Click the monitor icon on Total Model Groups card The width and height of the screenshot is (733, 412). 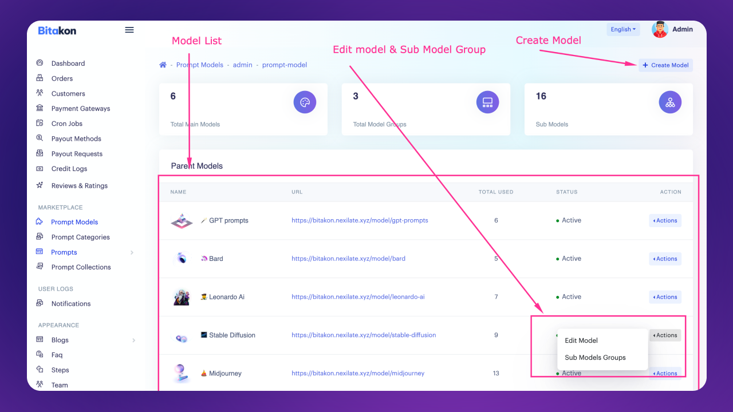487,102
